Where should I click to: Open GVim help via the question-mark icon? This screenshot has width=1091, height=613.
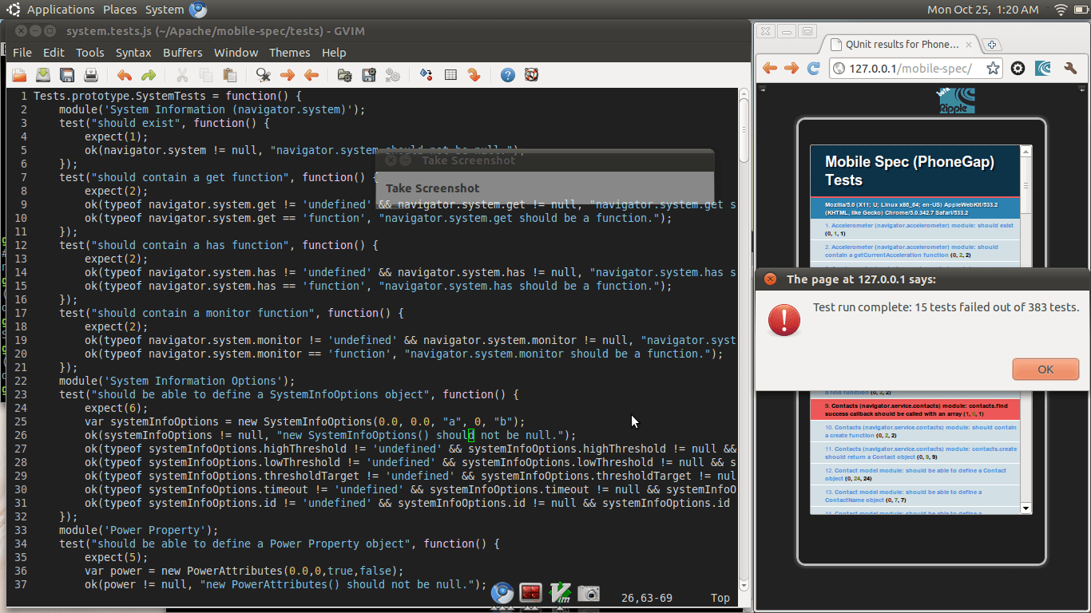(508, 74)
